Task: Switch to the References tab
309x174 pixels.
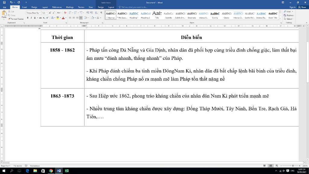Action: pyautogui.click(x=57, y=7)
